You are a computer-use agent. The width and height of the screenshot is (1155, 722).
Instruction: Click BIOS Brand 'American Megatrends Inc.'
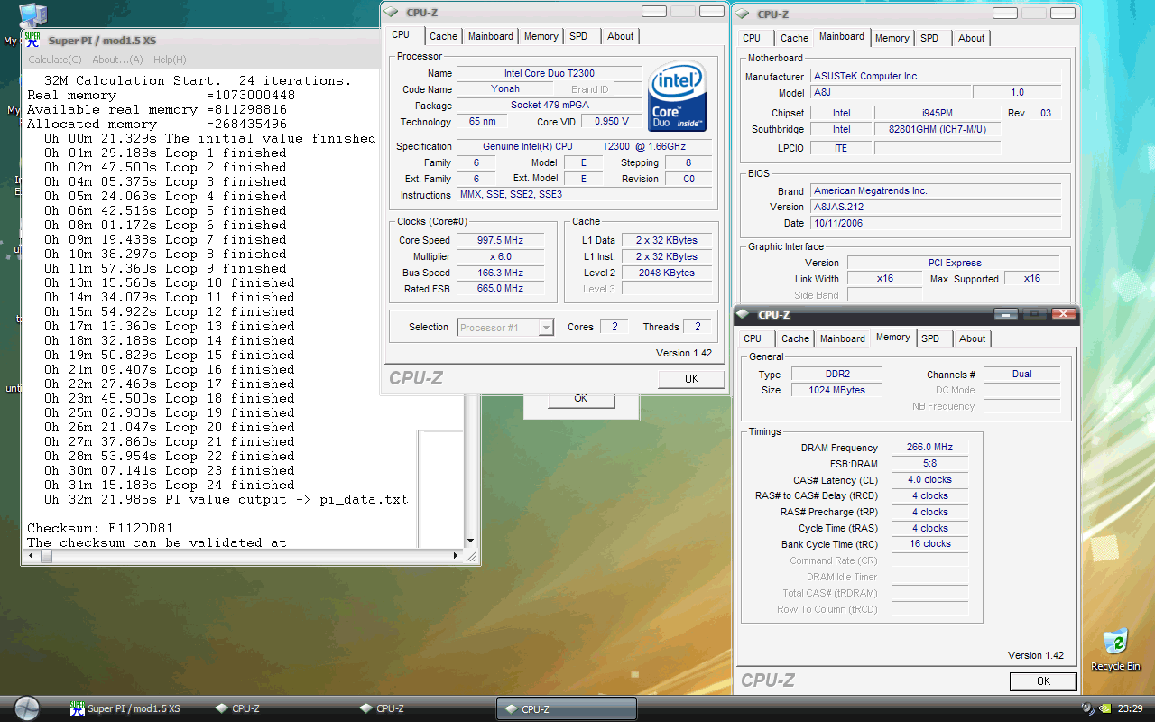[x=936, y=191]
